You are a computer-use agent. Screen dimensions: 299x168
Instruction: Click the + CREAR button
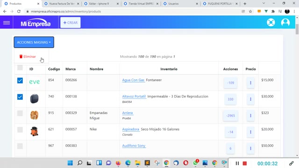[x=71, y=23]
